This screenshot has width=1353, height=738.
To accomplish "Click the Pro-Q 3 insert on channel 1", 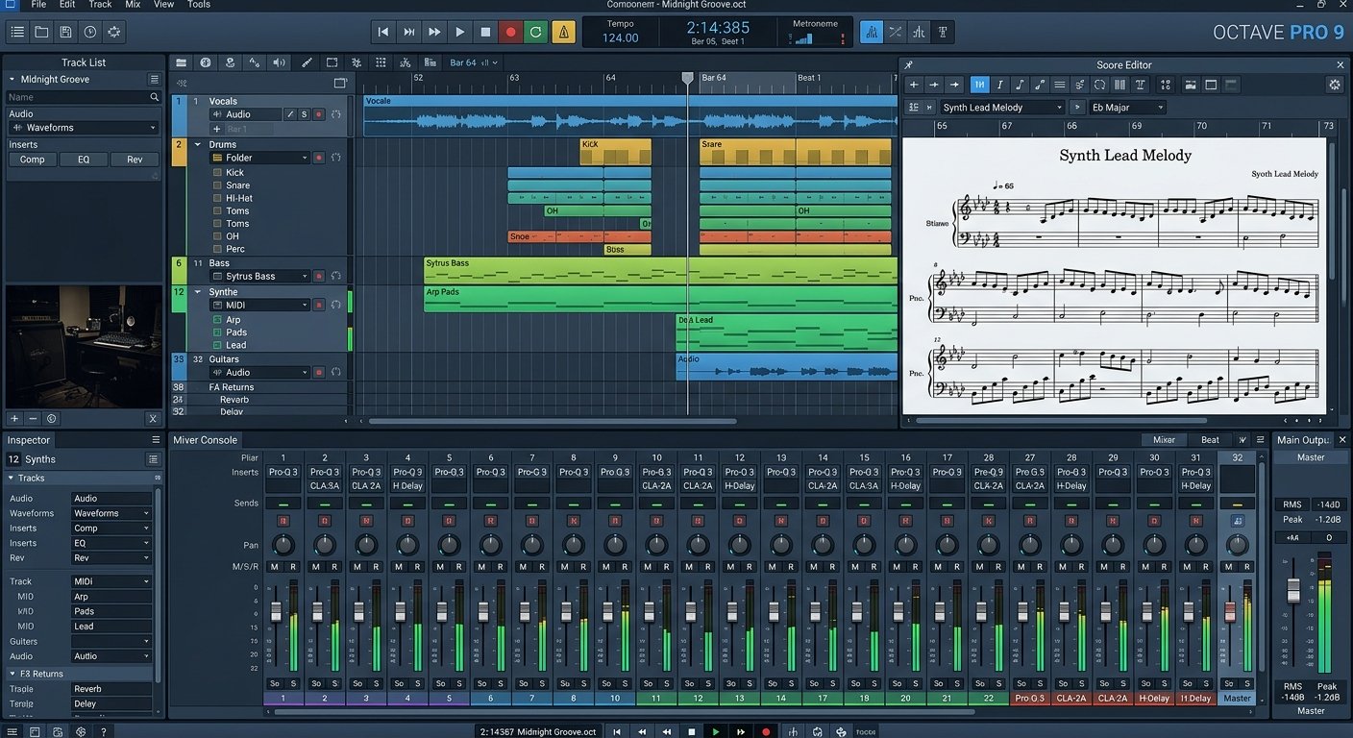I will pyautogui.click(x=283, y=472).
